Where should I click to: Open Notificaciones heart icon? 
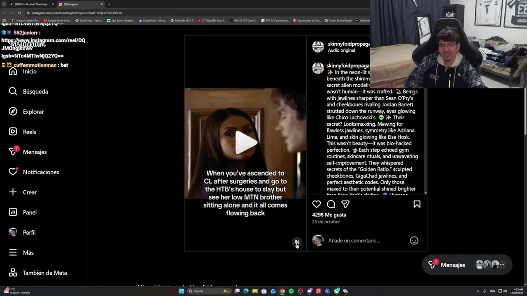coord(13,172)
